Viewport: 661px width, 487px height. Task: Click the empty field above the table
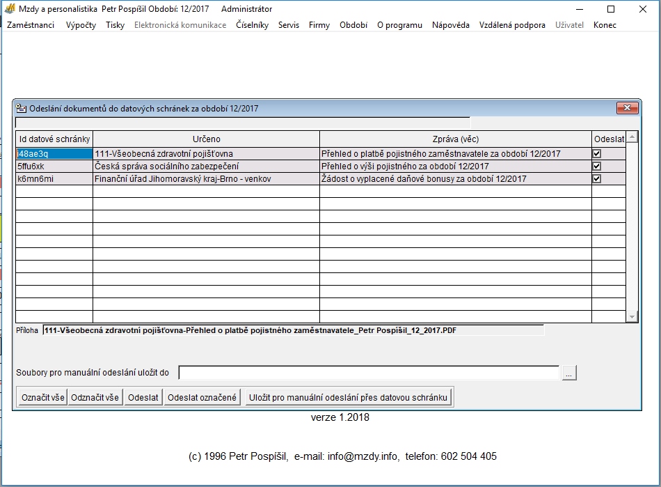pos(242,123)
